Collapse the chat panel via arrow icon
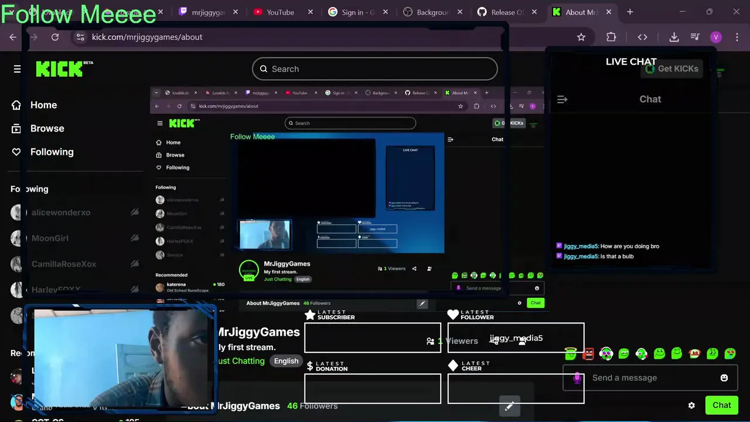This screenshot has width=750, height=422. [x=562, y=100]
